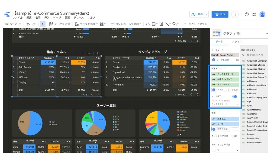This screenshot has width=271, height=162.
Task: Click データを統合 blend data link
Action: point(221,60)
